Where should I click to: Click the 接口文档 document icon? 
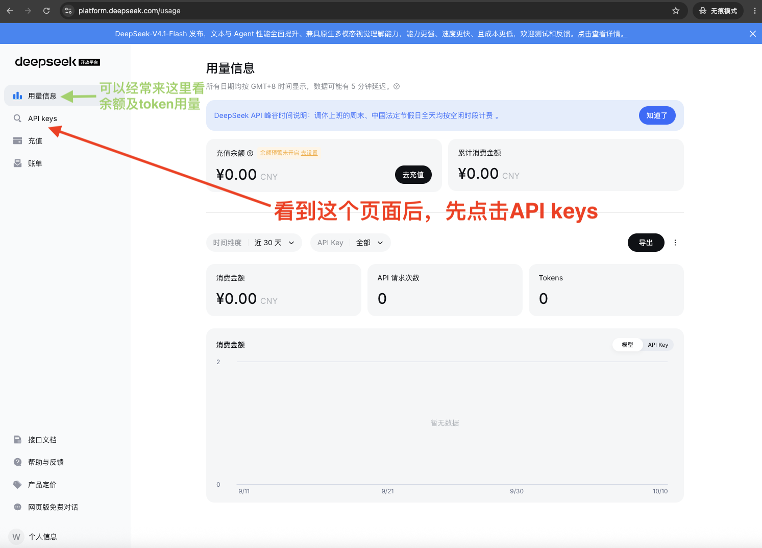pyautogui.click(x=18, y=440)
